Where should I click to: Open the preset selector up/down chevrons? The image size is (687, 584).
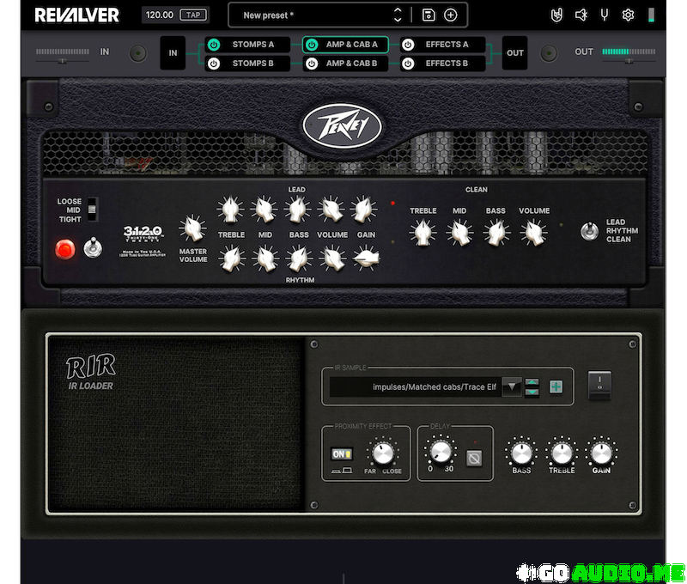pos(398,15)
